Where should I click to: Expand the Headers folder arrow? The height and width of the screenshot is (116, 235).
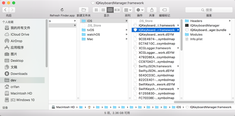point(230,21)
